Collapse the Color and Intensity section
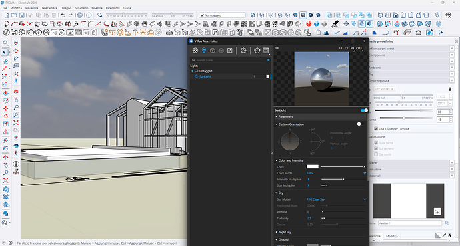 coord(277,160)
